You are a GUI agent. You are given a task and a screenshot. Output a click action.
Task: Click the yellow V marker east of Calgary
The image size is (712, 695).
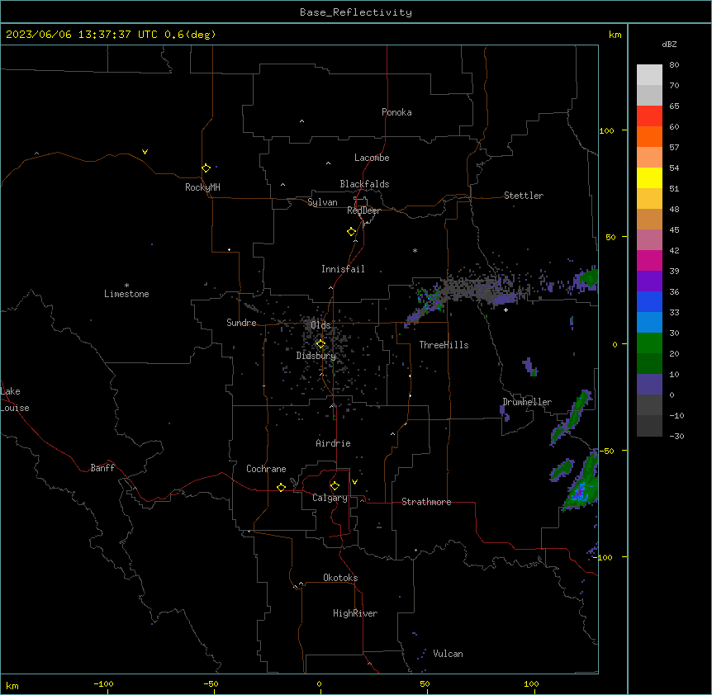pos(354,482)
